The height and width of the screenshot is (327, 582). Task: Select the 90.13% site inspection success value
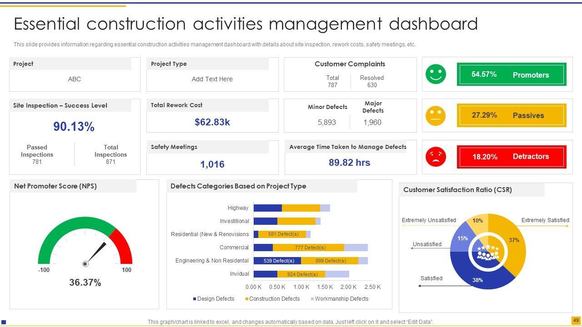pyautogui.click(x=74, y=127)
